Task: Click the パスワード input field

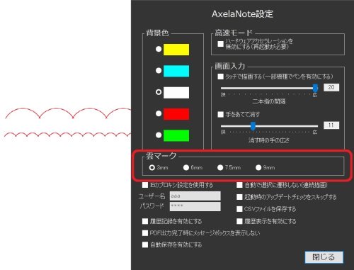Action: pos(195,206)
